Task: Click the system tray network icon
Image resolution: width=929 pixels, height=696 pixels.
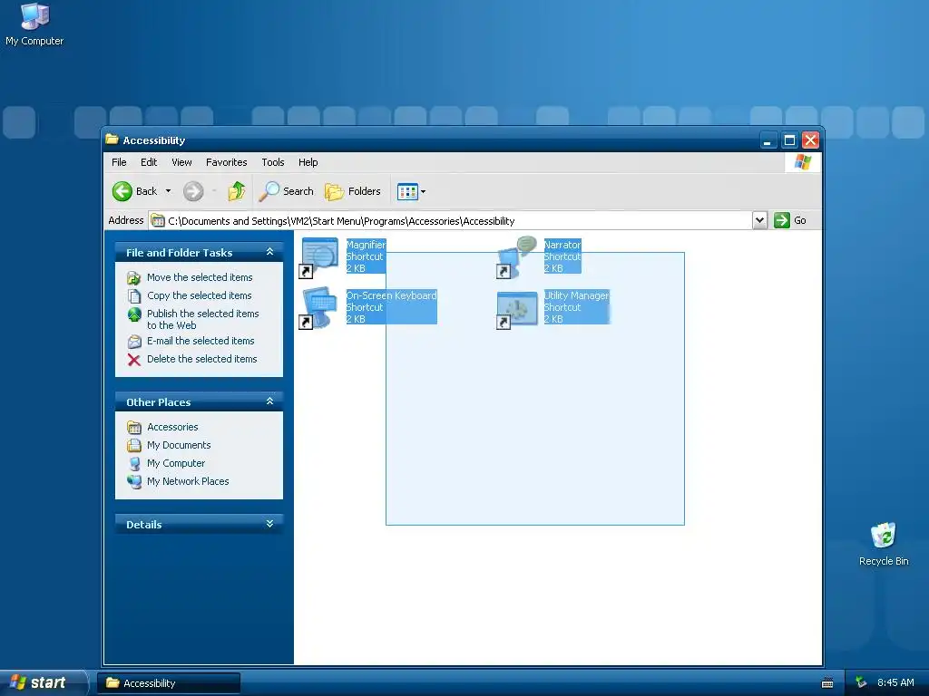Action: [861, 682]
